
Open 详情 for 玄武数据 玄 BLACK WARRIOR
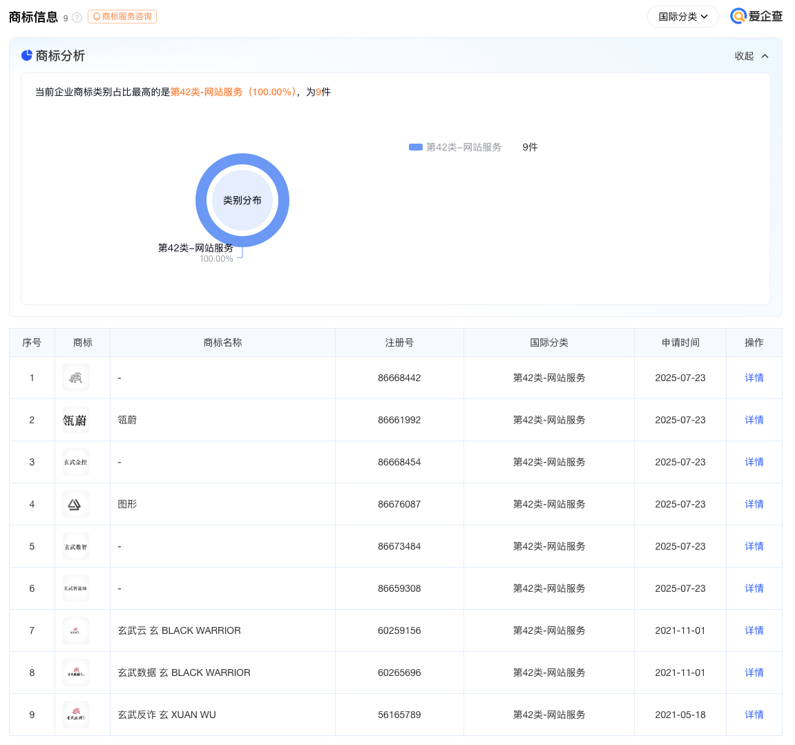coord(754,673)
